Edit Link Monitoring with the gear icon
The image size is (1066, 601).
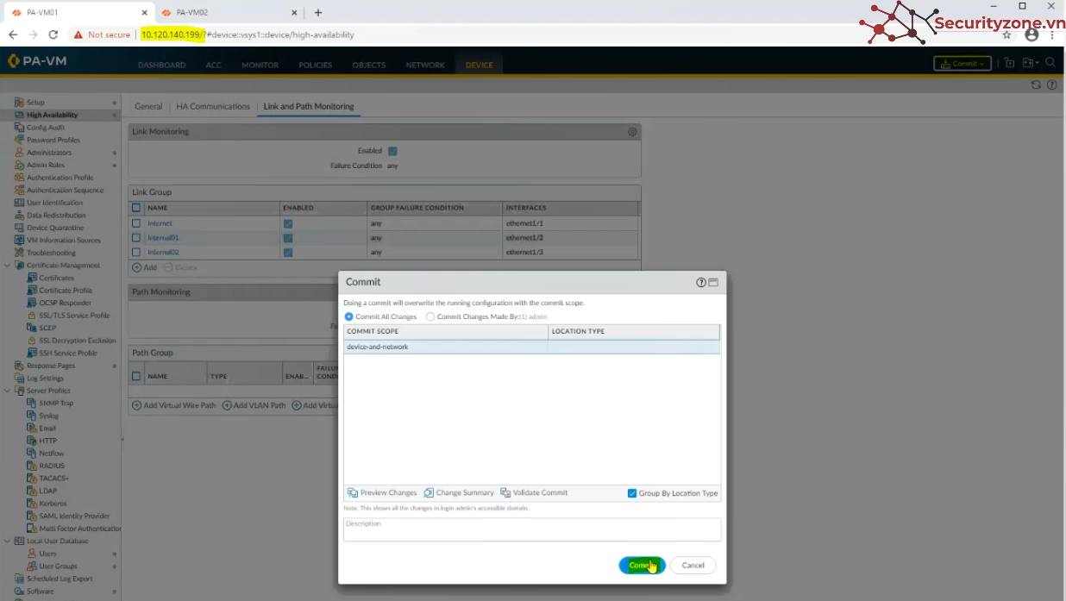[x=632, y=132]
